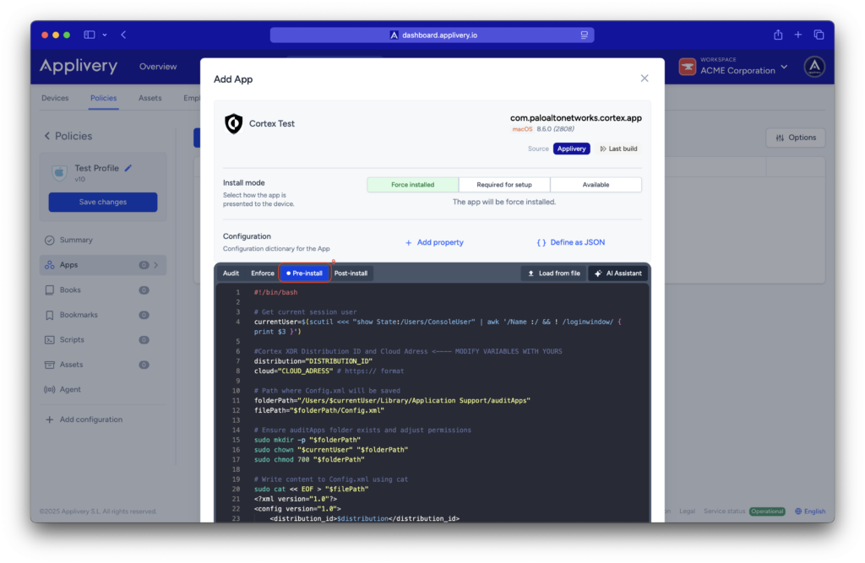This screenshot has width=865, height=563.
Task: Click the Operational service status badge
Action: click(x=767, y=512)
